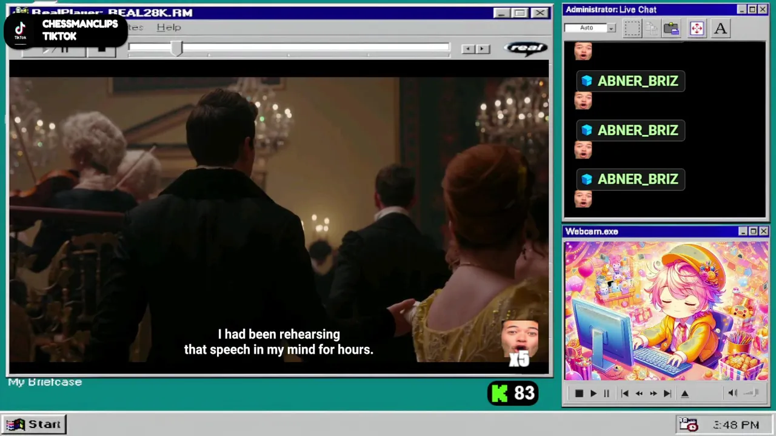Adjust the volume slider in Webcam.exe
The width and height of the screenshot is (776, 436).
pyautogui.click(x=752, y=393)
